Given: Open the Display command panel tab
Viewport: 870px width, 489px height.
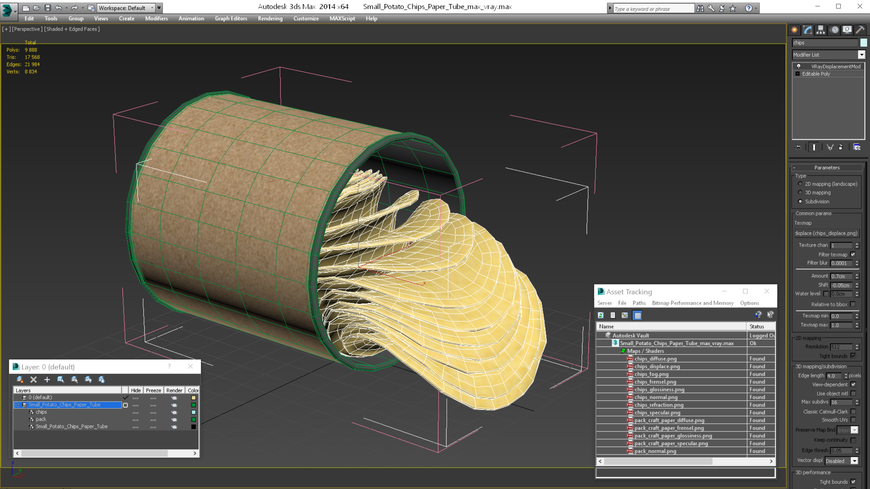Looking at the screenshot, I should click(847, 30).
